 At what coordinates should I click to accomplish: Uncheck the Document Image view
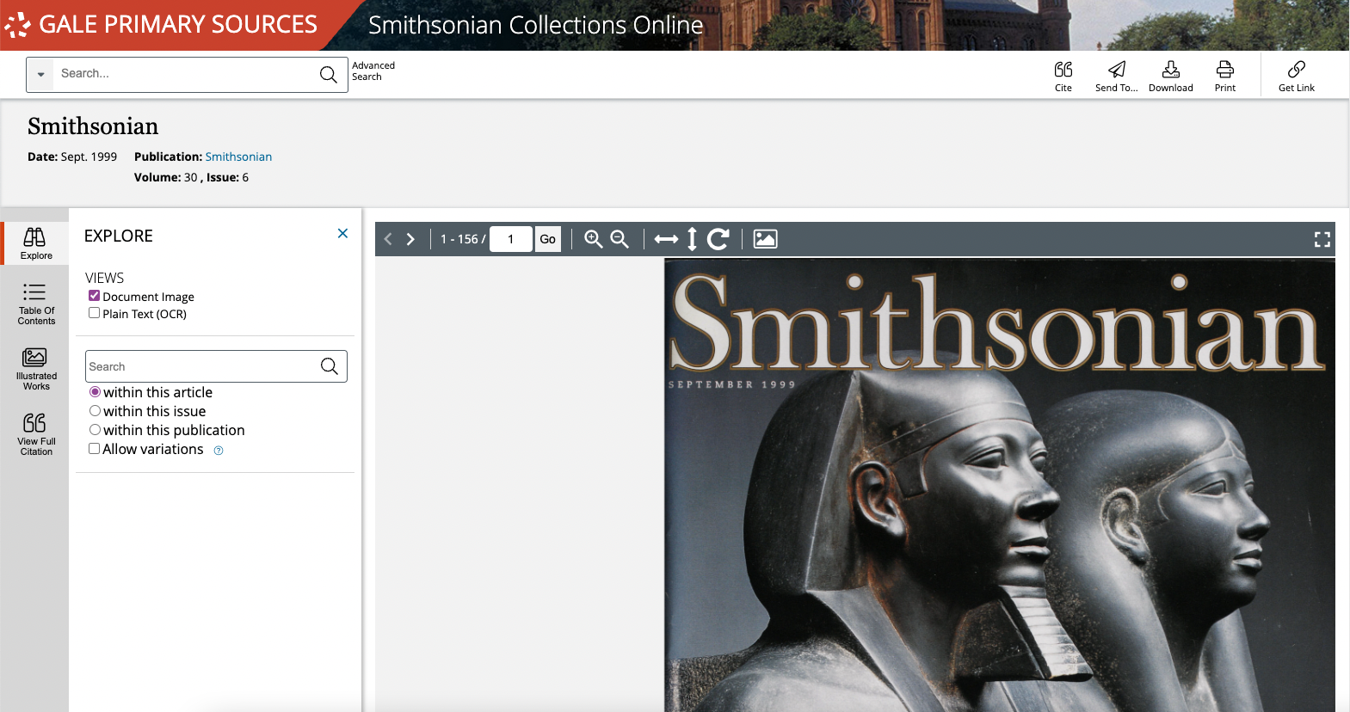tap(95, 296)
